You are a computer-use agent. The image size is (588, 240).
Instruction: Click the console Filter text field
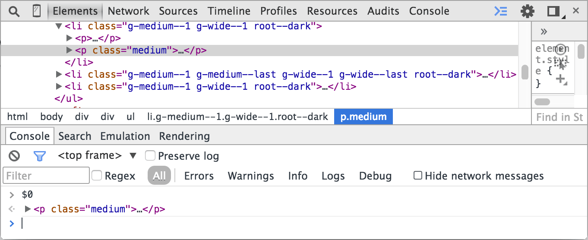coord(46,176)
